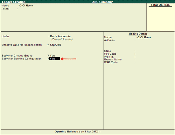Click the ledger Name field ICICI Bank
This screenshot has width=175, height=135.
coord(26,5)
